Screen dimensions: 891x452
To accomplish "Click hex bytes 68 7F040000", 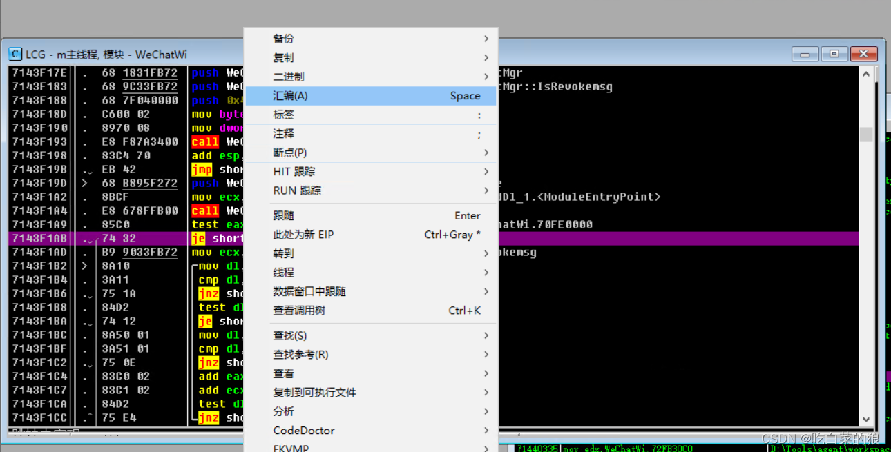I will click(140, 101).
